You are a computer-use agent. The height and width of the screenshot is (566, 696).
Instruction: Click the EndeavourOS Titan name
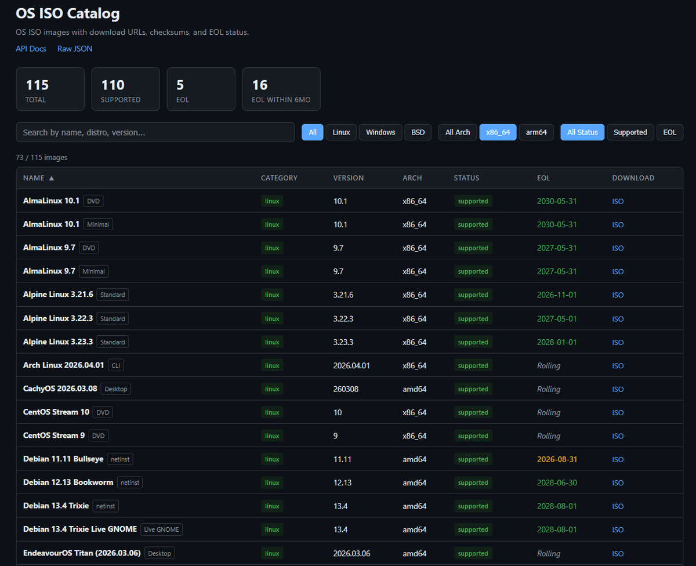[x=82, y=553]
